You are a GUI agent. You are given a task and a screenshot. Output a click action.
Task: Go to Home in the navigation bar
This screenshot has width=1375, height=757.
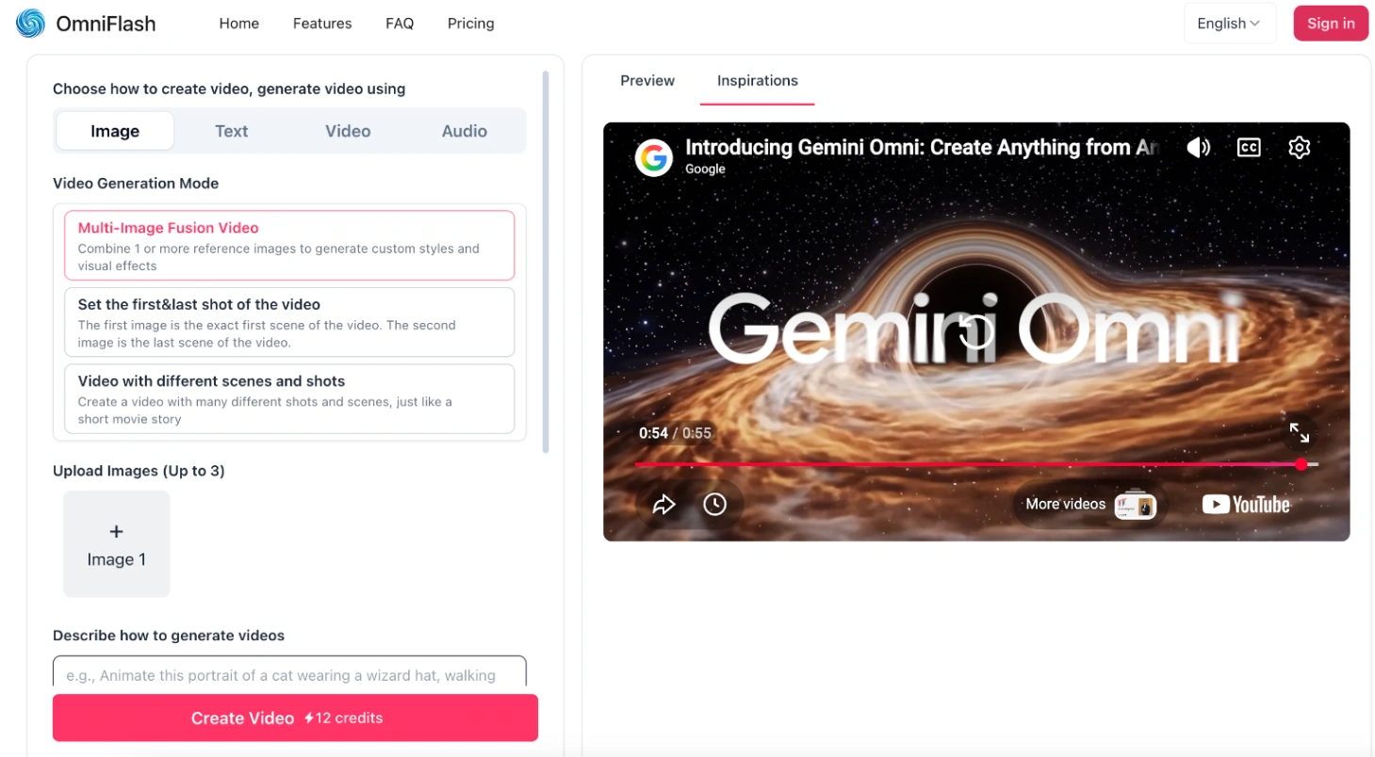(239, 24)
